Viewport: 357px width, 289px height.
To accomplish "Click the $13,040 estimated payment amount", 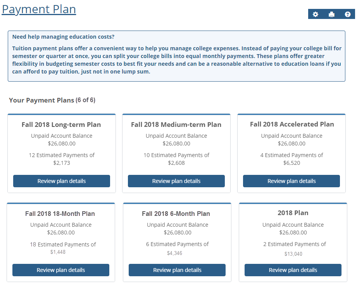I will [293, 254].
